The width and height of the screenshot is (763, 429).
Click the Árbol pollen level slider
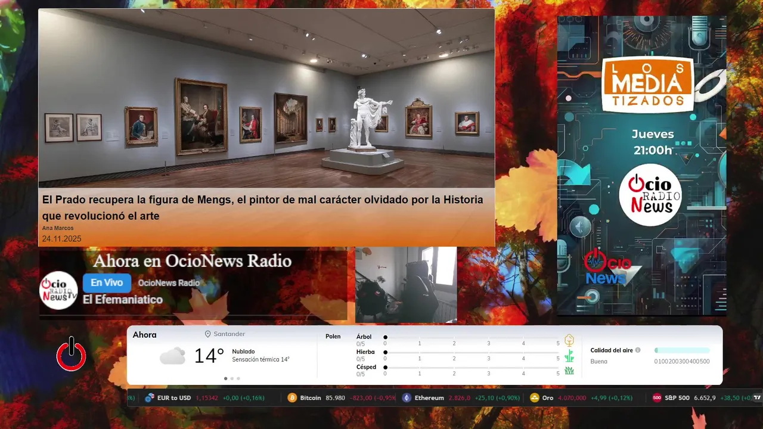pos(472,337)
